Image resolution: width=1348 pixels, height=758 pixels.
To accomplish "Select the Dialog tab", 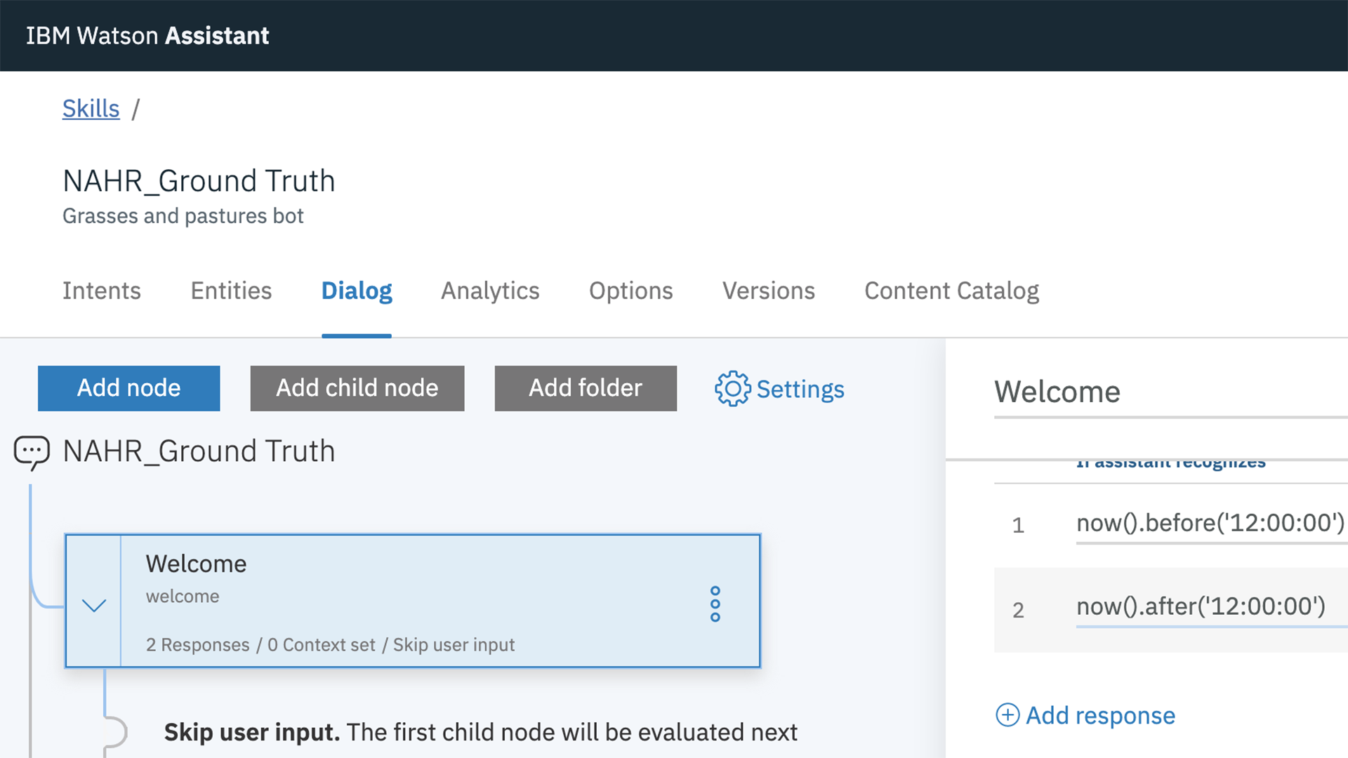I will click(357, 291).
